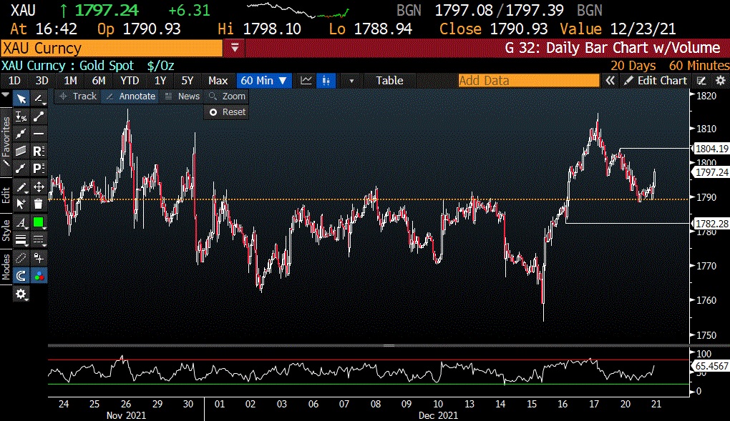The width and height of the screenshot is (730, 421).
Task: Select the horizontal line drawing tool
Action: tap(39, 134)
